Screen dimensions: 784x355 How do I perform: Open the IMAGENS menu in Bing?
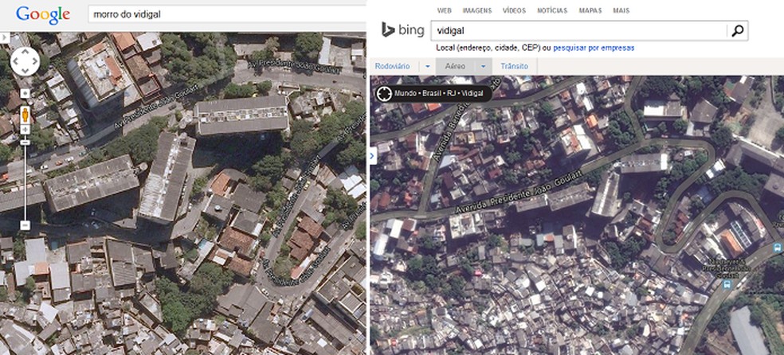click(x=477, y=10)
